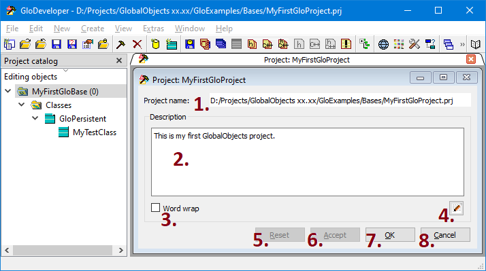Collapse the Classes folder node
The image size is (486, 271).
click(x=21, y=105)
